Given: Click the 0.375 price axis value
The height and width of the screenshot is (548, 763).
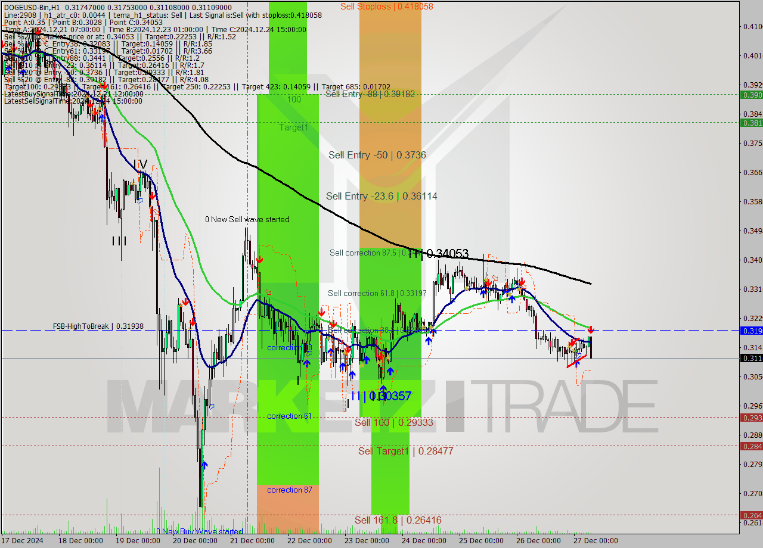Looking at the screenshot, I should [752, 143].
